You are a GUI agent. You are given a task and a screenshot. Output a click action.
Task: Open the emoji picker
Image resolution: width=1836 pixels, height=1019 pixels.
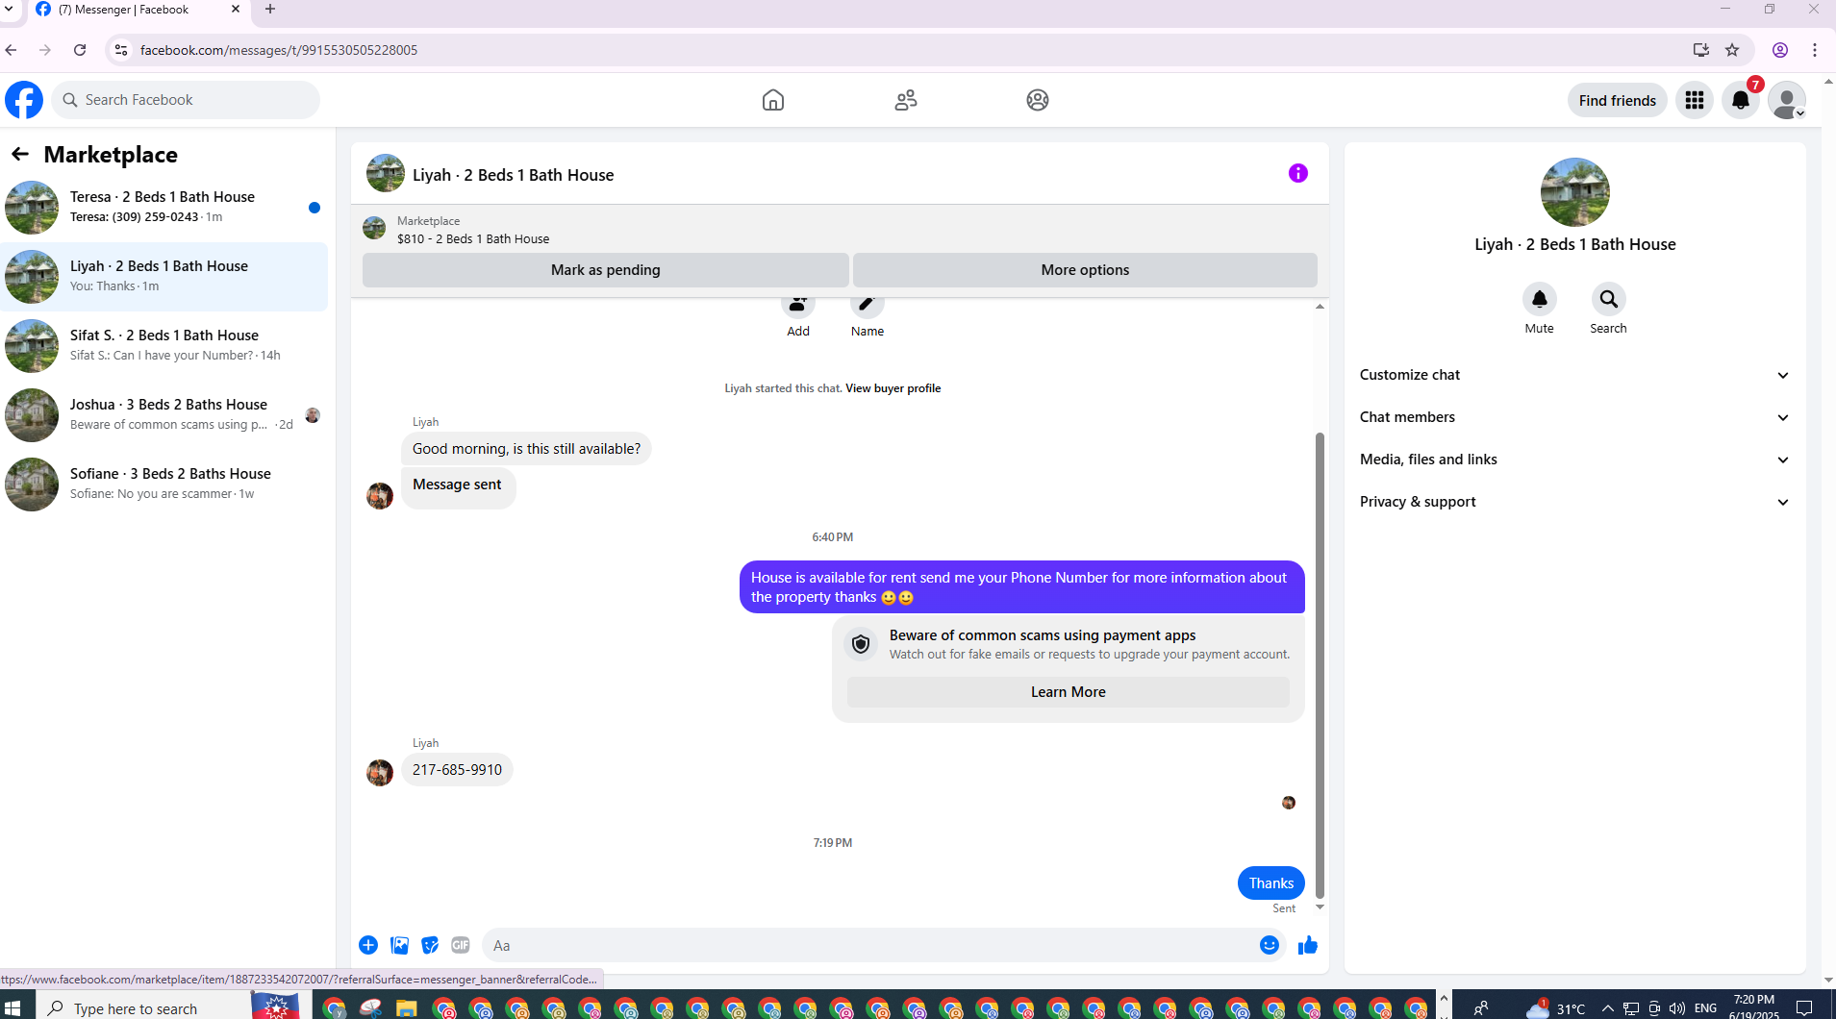pyautogui.click(x=1270, y=945)
